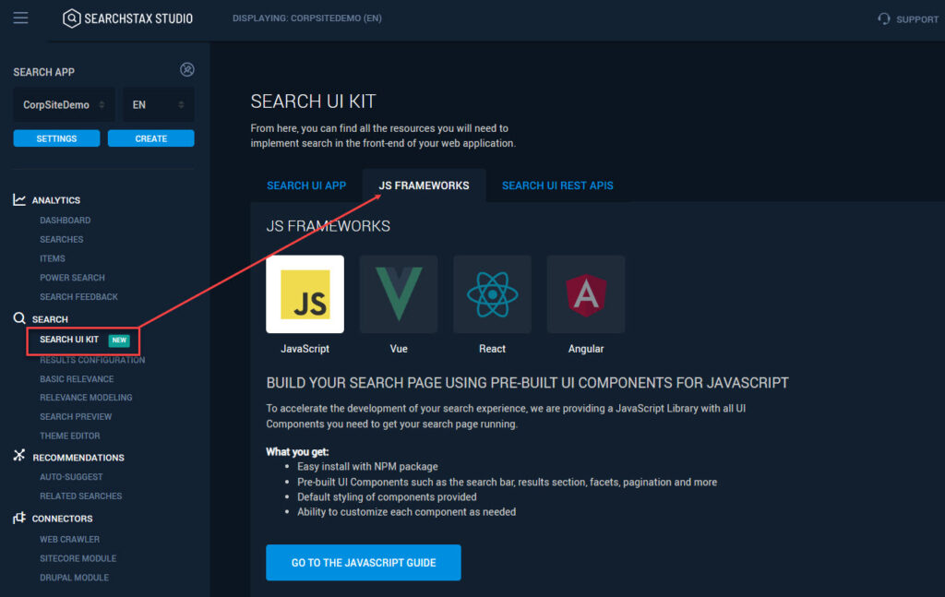Open the Sitecore Module connector

pyautogui.click(x=78, y=558)
